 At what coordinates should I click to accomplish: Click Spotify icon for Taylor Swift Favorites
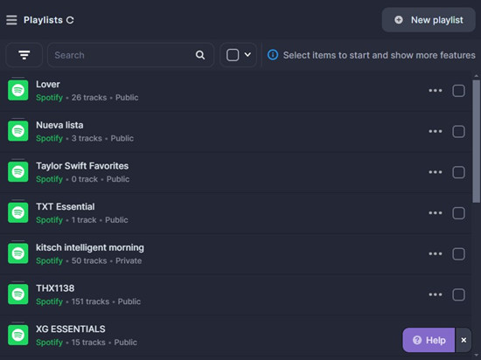[x=18, y=171]
